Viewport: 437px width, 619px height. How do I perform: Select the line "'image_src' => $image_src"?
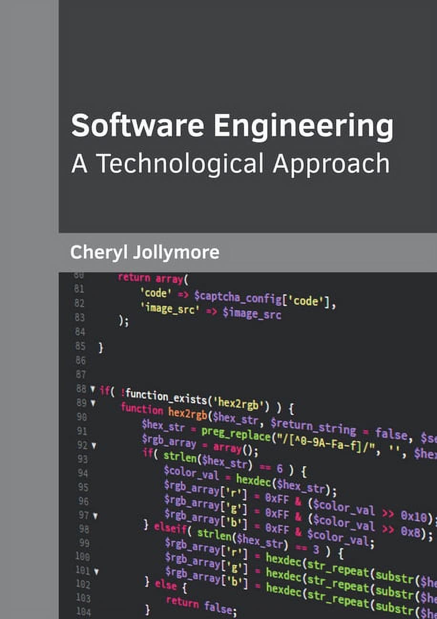tap(210, 311)
